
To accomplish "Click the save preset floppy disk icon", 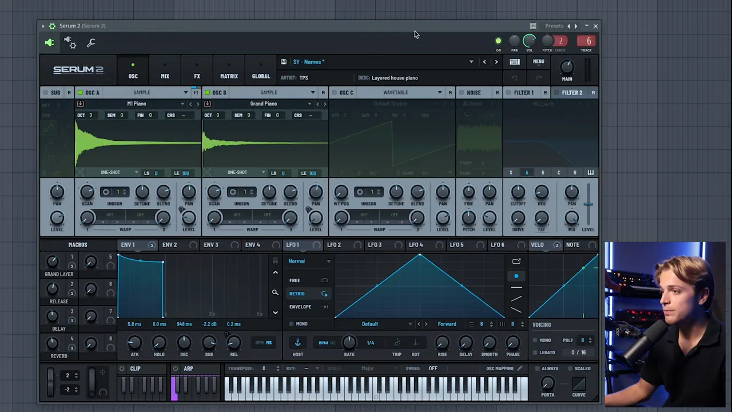I will (284, 62).
